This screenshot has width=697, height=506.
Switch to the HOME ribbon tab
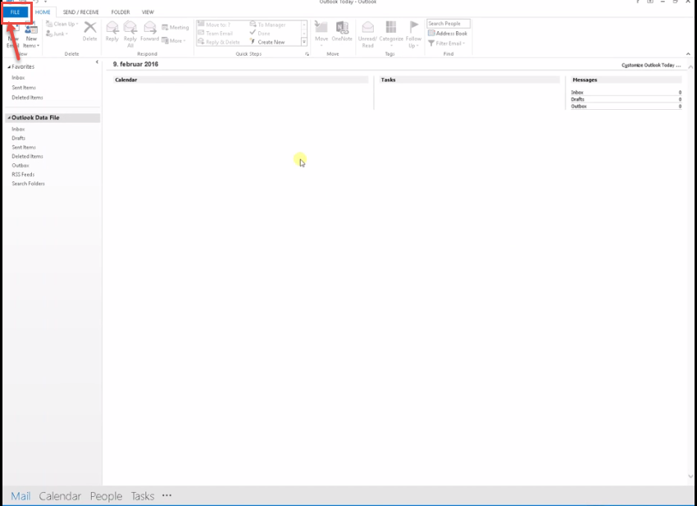pyautogui.click(x=43, y=12)
